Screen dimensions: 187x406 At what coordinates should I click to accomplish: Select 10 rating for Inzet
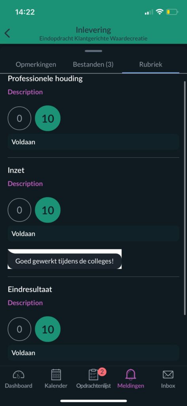pos(48,210)
